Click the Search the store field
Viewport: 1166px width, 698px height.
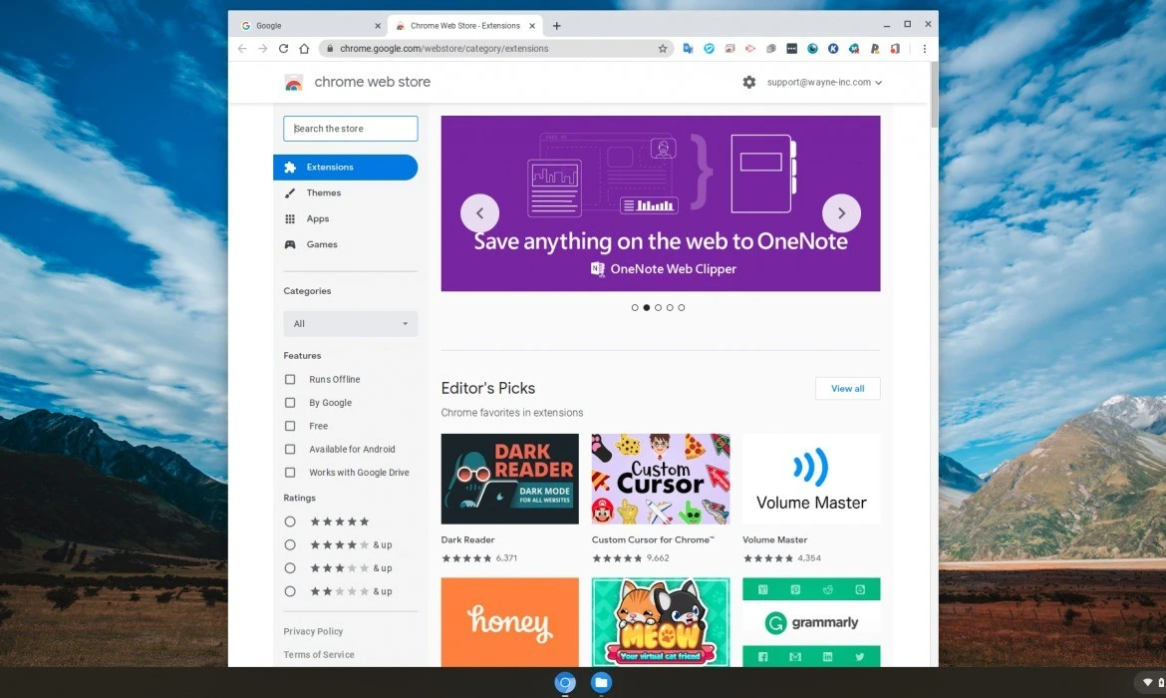tap(350, 129)
